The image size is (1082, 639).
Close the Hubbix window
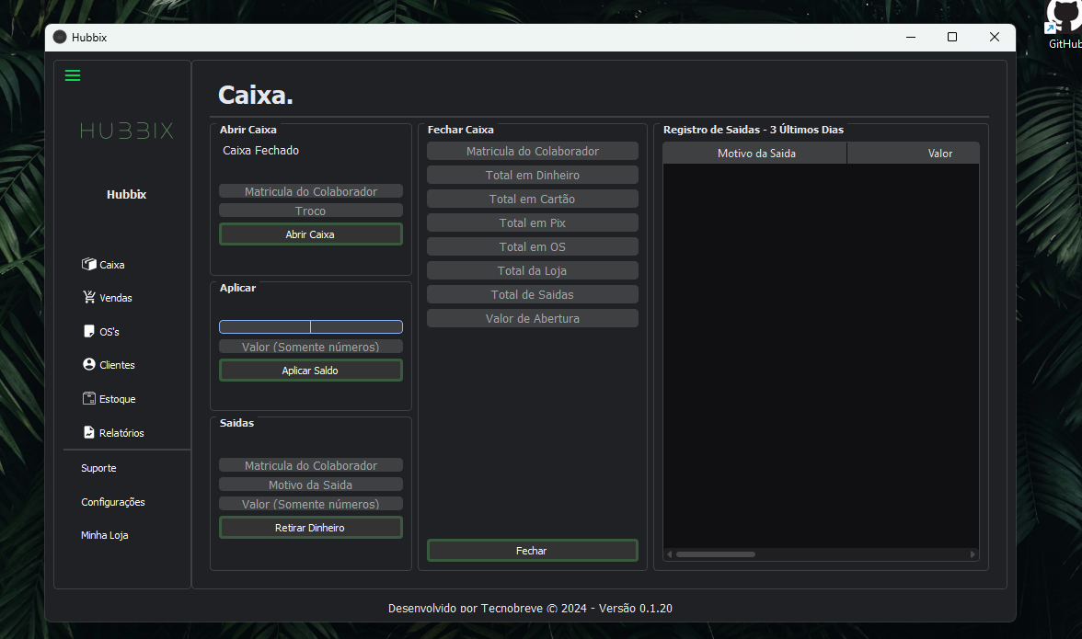tap(995, 37)
